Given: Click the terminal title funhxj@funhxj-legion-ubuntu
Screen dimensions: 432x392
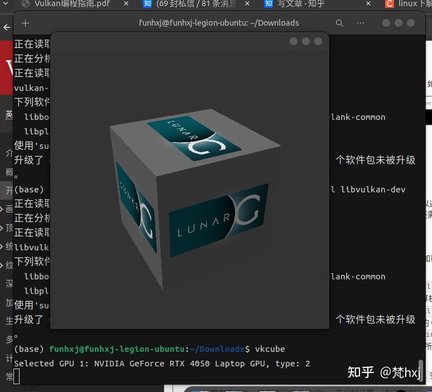Looking at the screenshot, I should [x=219, y=23].
